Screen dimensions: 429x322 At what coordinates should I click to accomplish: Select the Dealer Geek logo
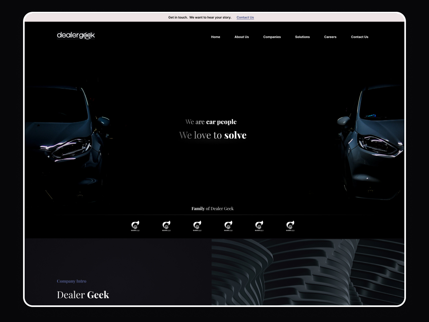76,35
